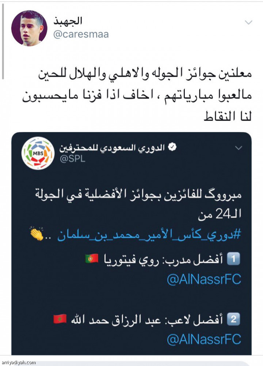
Task: Open the SPL league logo avatar
Action: point(38,153)
